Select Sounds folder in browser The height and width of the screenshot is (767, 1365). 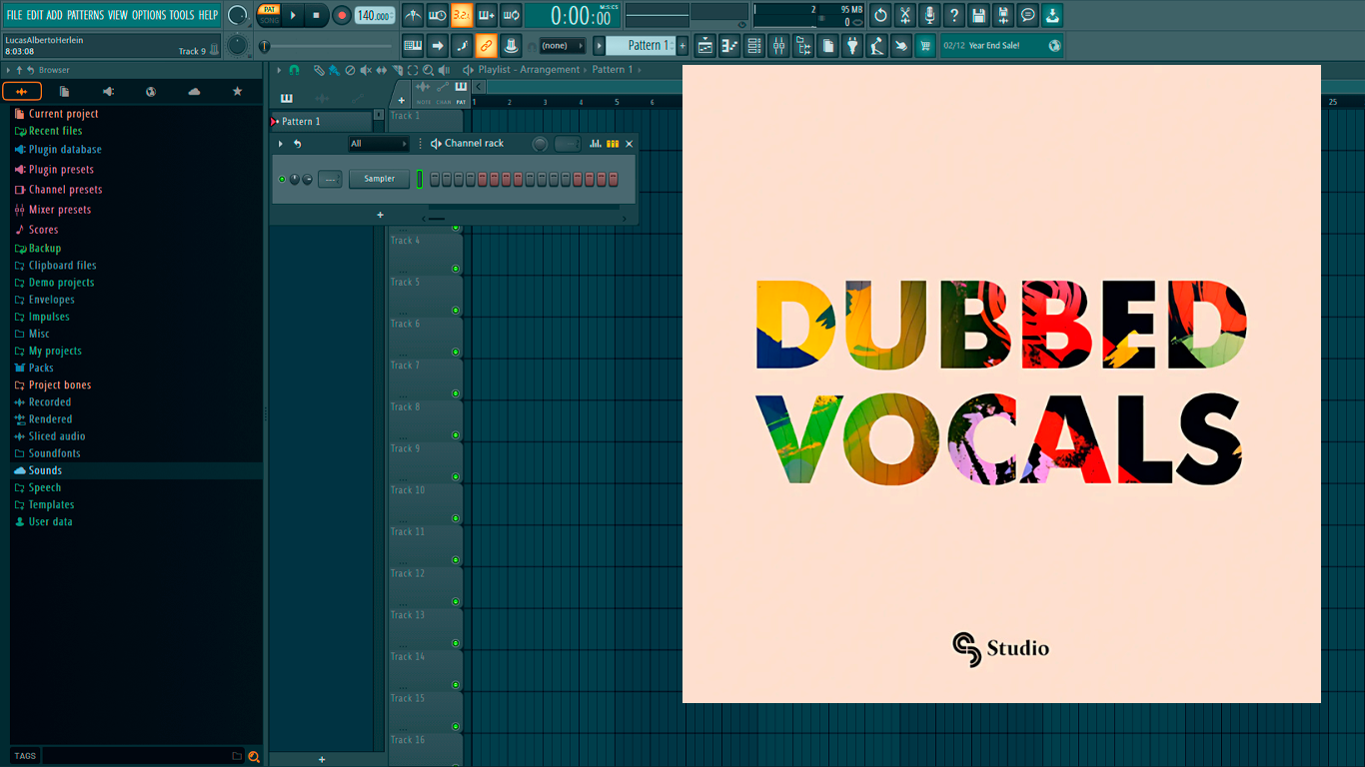click(x=45, y=470)
